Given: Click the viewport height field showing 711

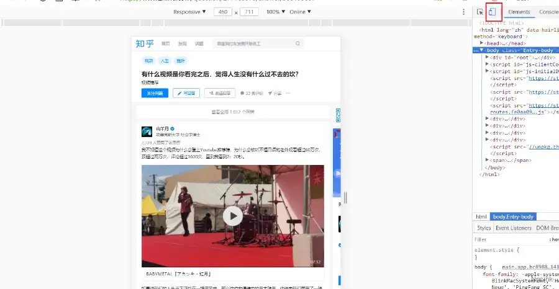Looking at the screenshot, I should (x=249, y=12).
